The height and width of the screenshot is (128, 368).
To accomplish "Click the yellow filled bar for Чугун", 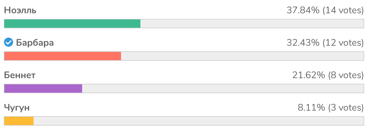I will [x=19, y=121].
